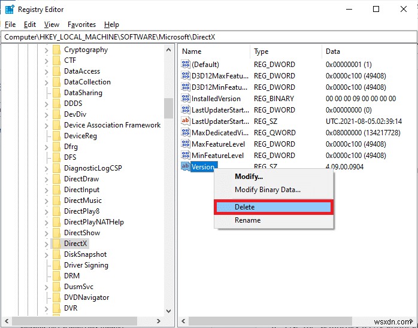The image size is (418, 328).
Task: Click the string icon next to UTC LastUpdaterStart value
Action: [185, 121]
